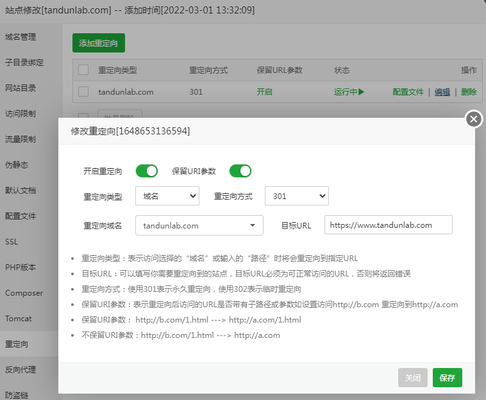Viewport: 486px width, 400px height.
Task: Toggle the 保留URI参数 switch
Action: (x=240, y=171)
